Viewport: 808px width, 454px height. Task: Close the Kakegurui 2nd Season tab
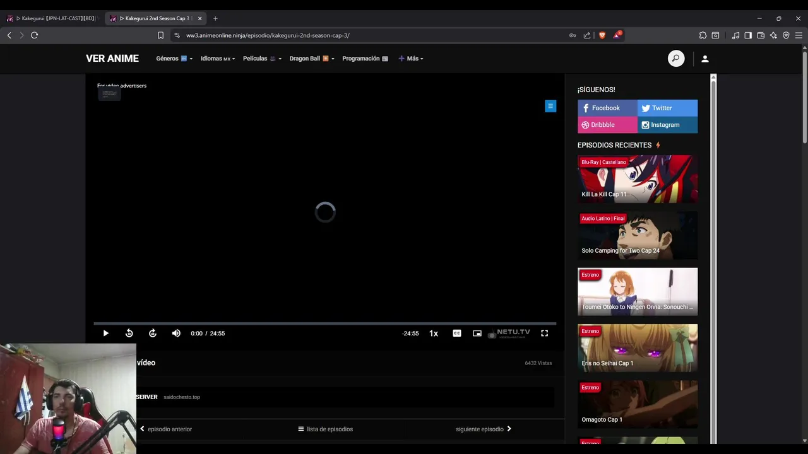[199, 18]
